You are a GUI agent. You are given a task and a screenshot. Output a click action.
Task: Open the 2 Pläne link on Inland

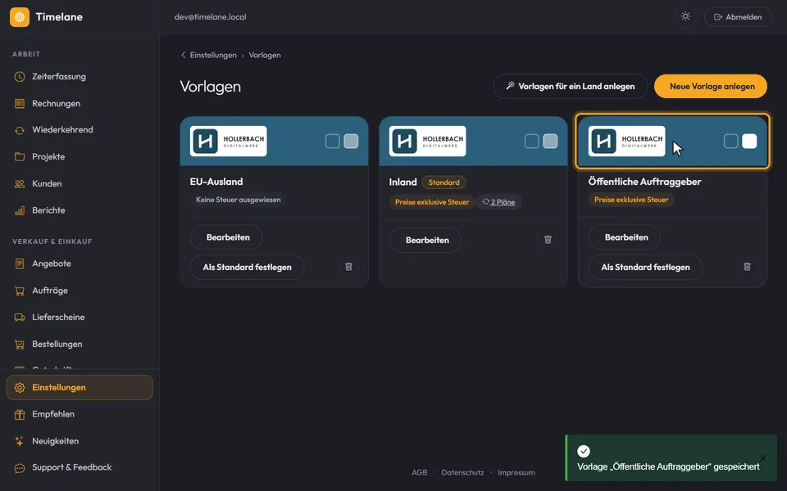pos(499,202)
